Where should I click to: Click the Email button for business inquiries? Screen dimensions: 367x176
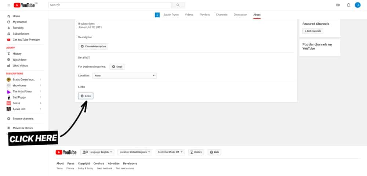pyautogui.click(x=117, y=67)
